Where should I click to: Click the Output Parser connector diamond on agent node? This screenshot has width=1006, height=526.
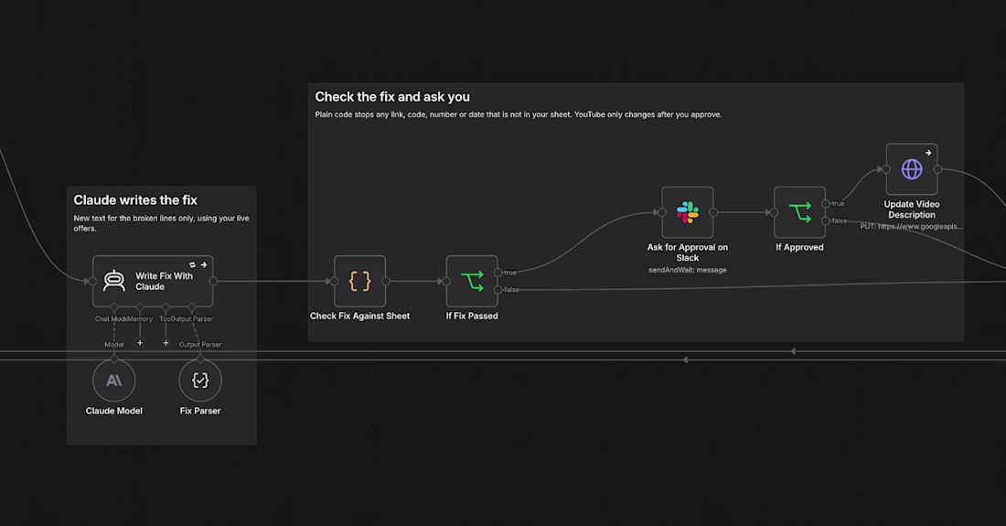tap(191, 306)
